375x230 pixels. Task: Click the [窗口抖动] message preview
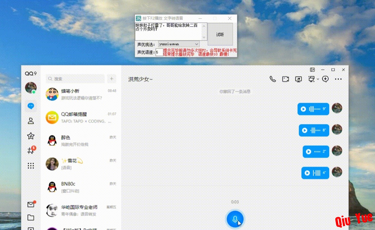click(70, 191)
